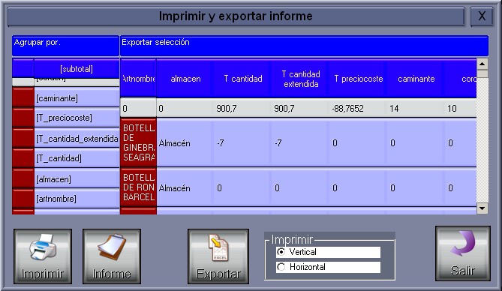Select the Horizontal print orientation

pyautogui.click(x=328, y=267)
